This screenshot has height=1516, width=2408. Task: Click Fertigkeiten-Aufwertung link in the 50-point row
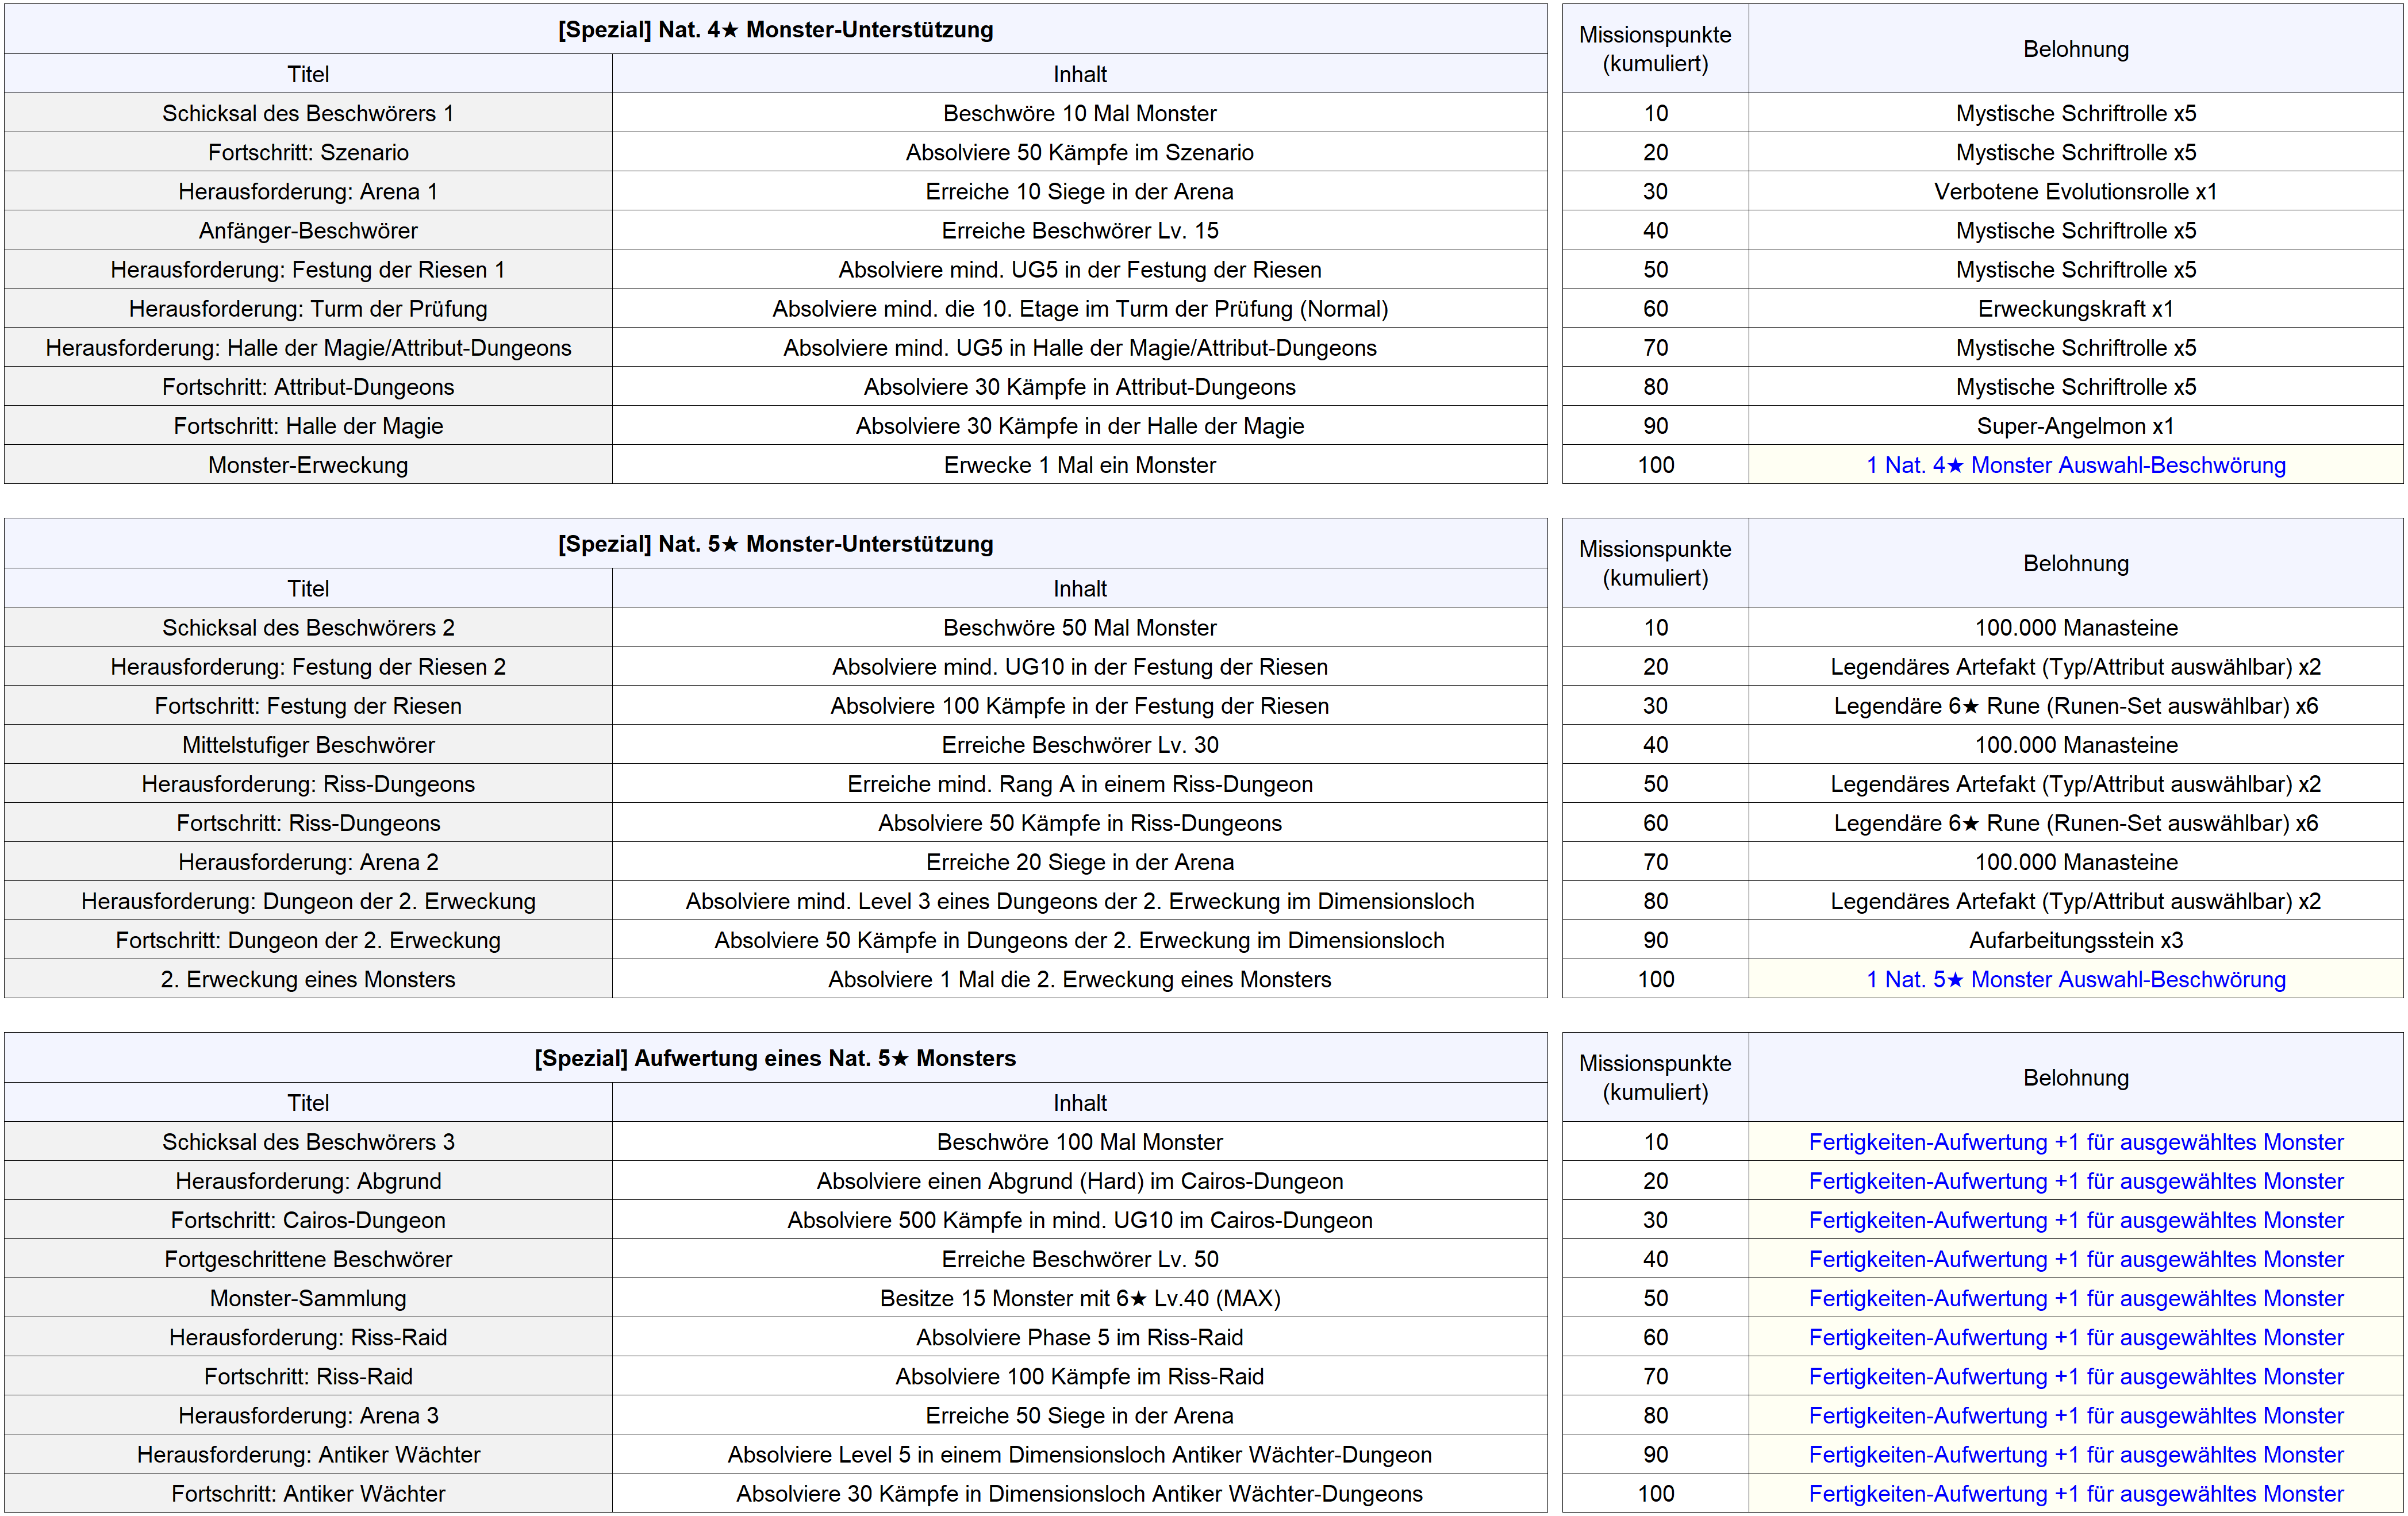click(x=2075, y=1298)
